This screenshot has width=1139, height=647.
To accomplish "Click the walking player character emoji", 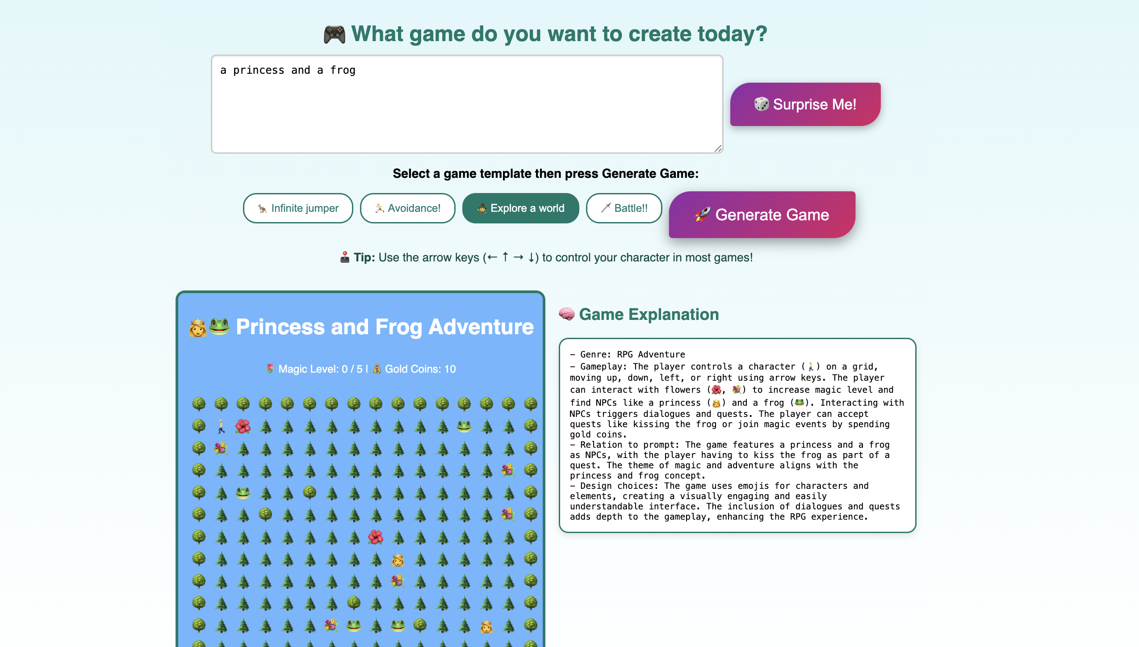I will (x=221, y=426).
